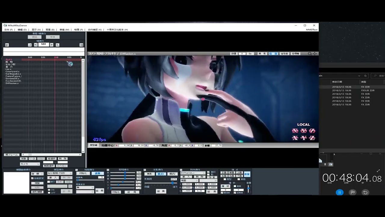Select the Earthquake.x timeline row
Screen dimensions: 385x217
13,74
